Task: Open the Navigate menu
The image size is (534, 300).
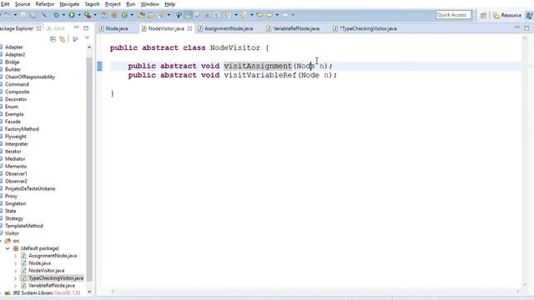Action: tap(69, 4)
